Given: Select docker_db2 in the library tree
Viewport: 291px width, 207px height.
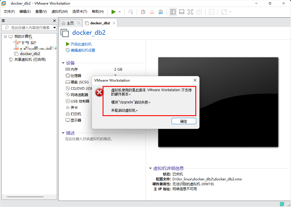Looking at the screenshot, I should (x=30, y=54).
